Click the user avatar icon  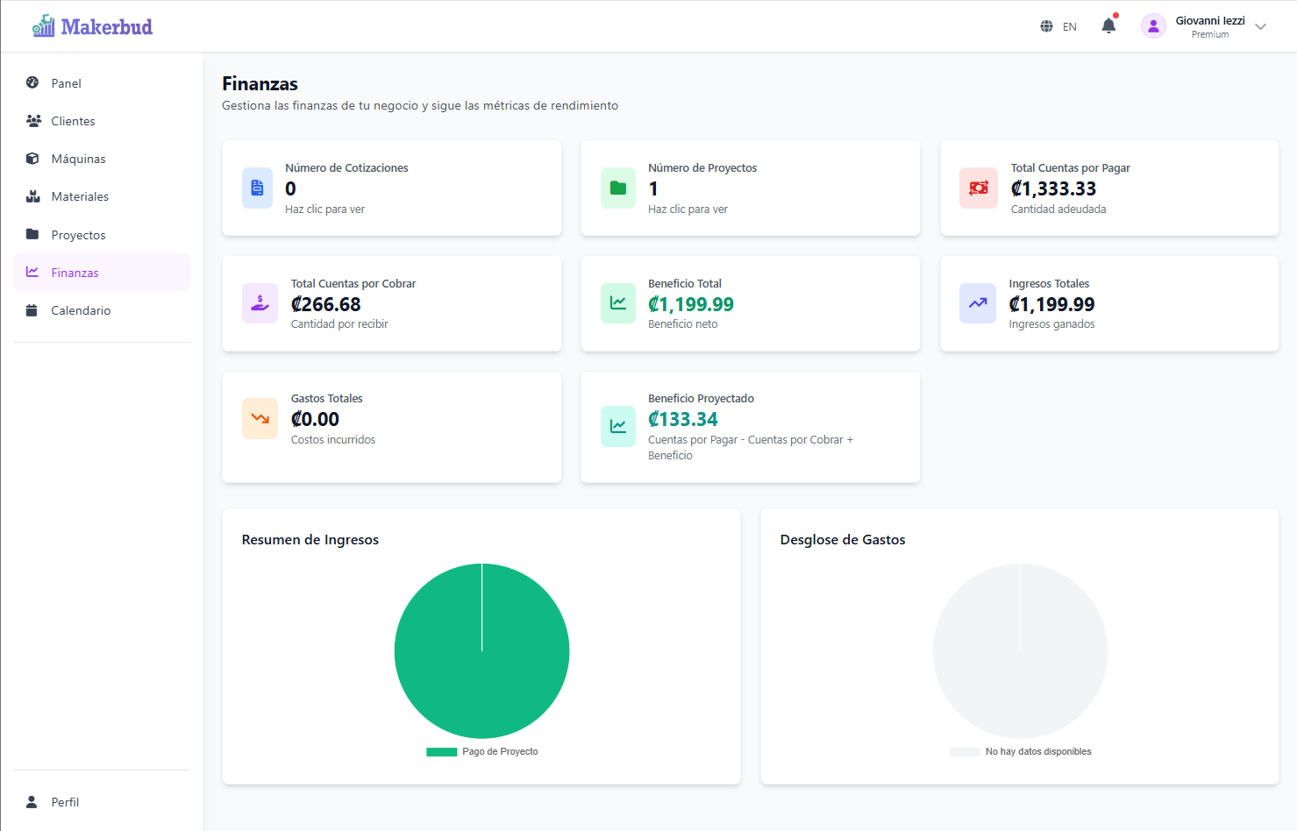[1153, 26]
